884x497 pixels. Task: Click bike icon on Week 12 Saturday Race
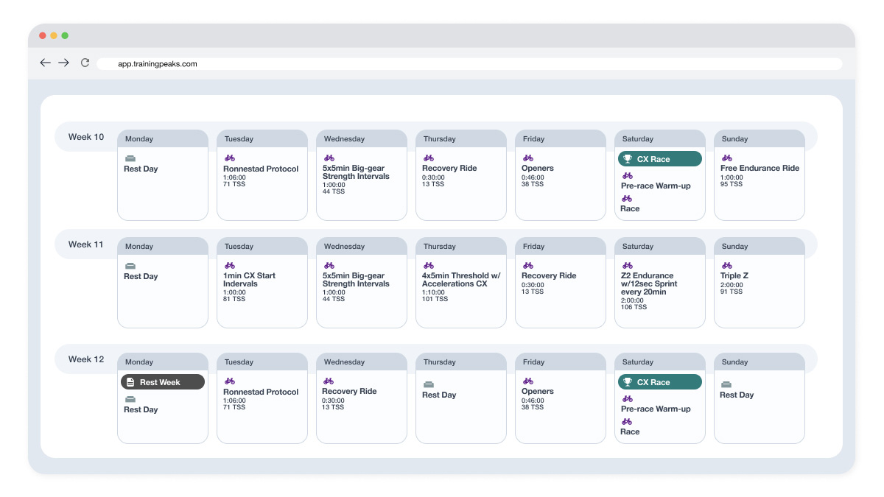[x=627, y=421]
